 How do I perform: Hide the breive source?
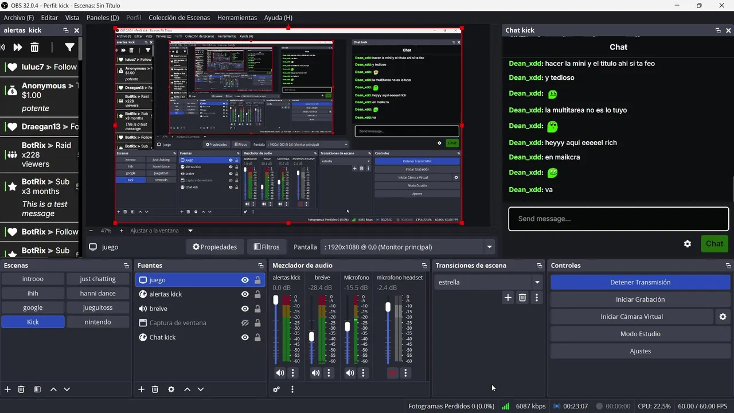(245, 309)
